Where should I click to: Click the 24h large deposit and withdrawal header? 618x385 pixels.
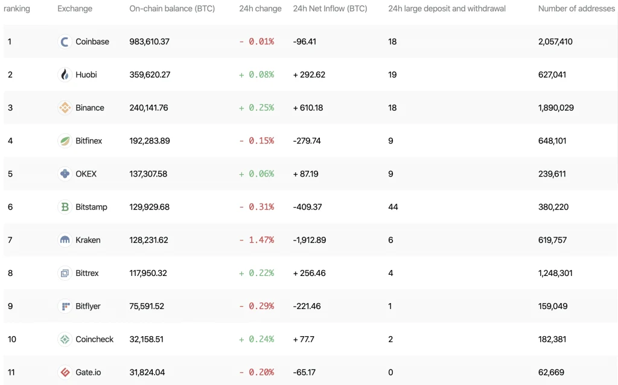click(447, 8)
